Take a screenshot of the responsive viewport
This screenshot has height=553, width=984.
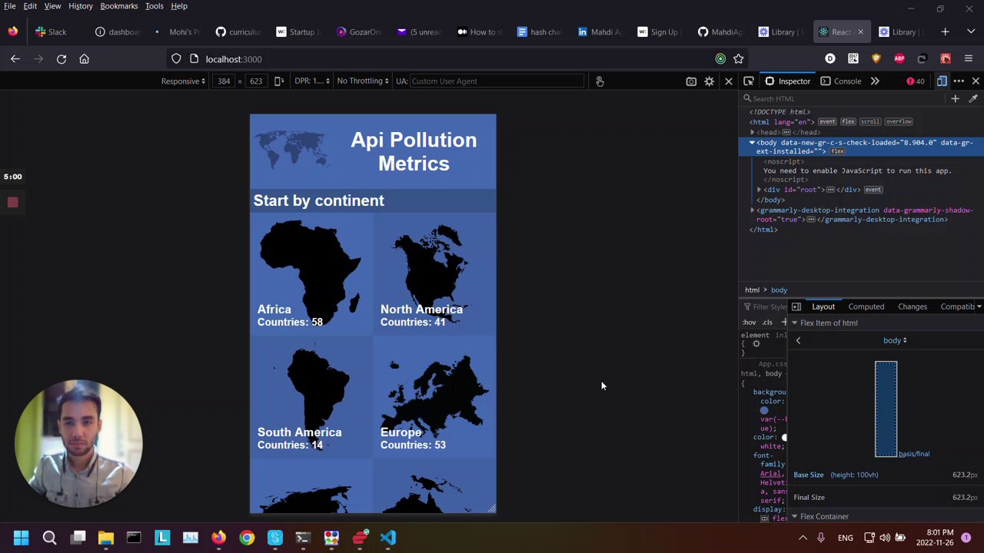[x=691, y=81]
